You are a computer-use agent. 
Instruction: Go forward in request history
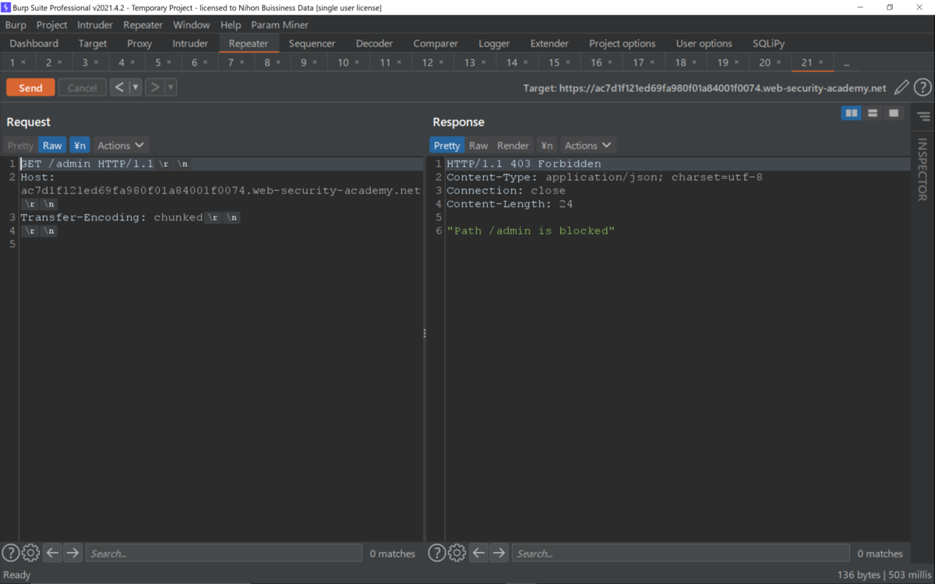(x=154, y=87)
